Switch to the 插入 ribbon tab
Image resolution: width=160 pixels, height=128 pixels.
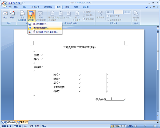pos(25,7)
